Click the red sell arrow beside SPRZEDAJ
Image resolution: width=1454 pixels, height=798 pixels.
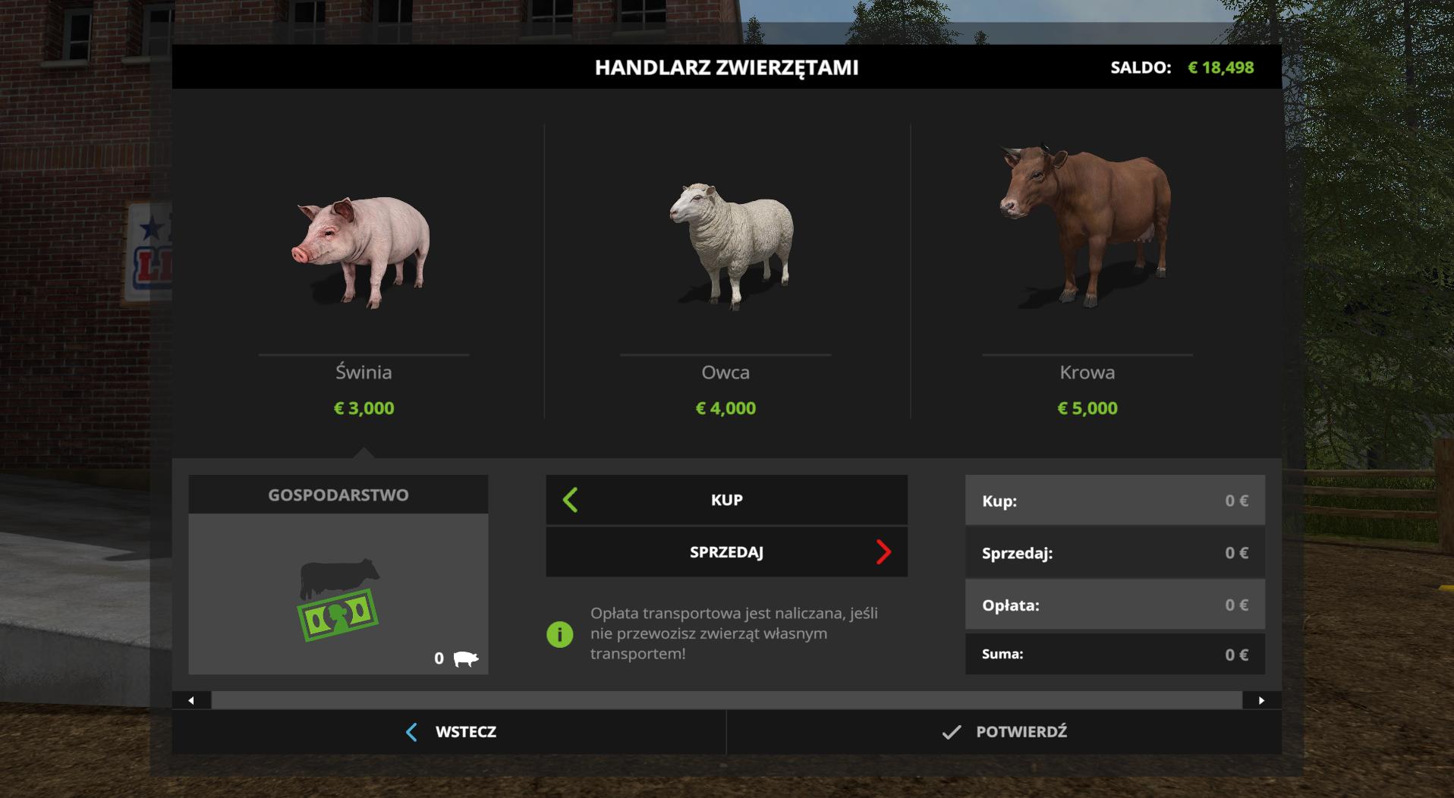pyautogui.click(x=883, y=552)
